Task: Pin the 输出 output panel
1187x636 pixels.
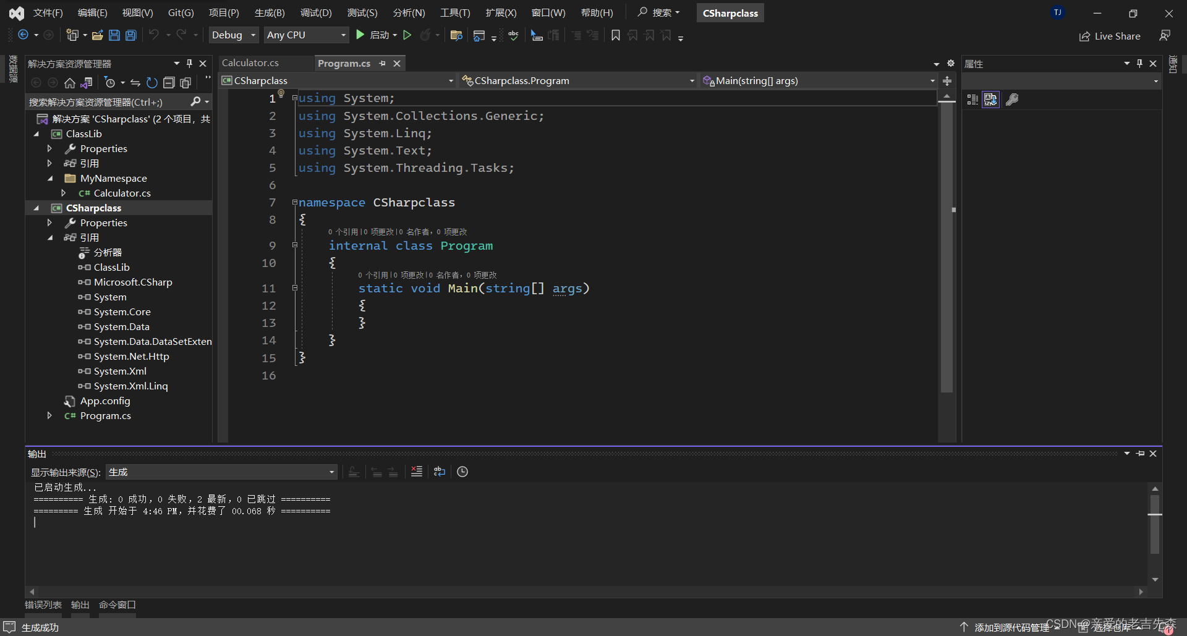Action: coord(1141,453)
